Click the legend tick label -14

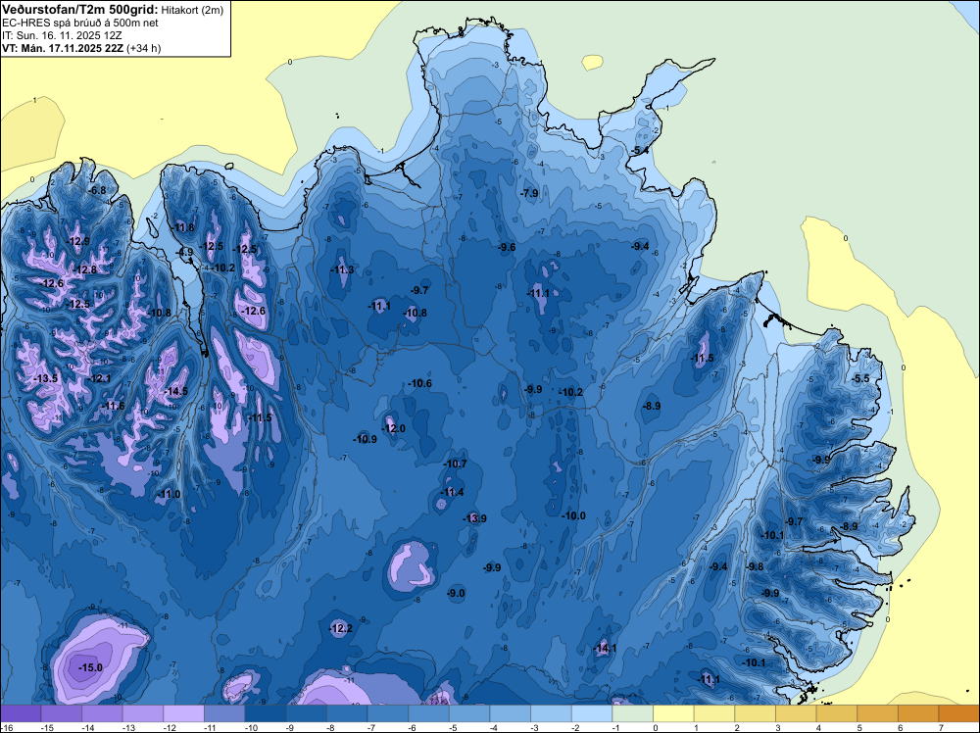(87, 727)
